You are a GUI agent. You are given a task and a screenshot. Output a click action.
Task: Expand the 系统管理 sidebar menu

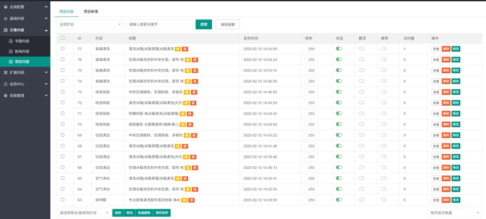(x=25, y=96)
